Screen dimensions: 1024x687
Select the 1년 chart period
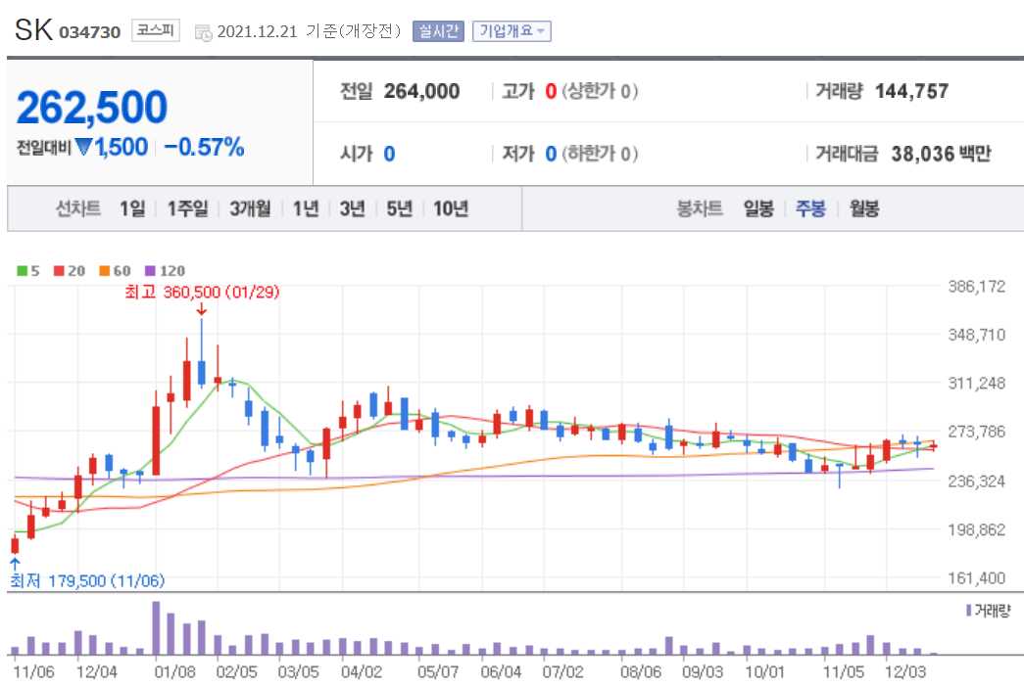click(x=308, y=208)
